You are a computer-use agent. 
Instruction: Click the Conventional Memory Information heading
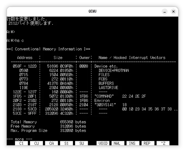48,49
